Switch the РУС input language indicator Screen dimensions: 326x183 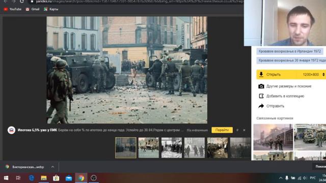click(312, 178)
